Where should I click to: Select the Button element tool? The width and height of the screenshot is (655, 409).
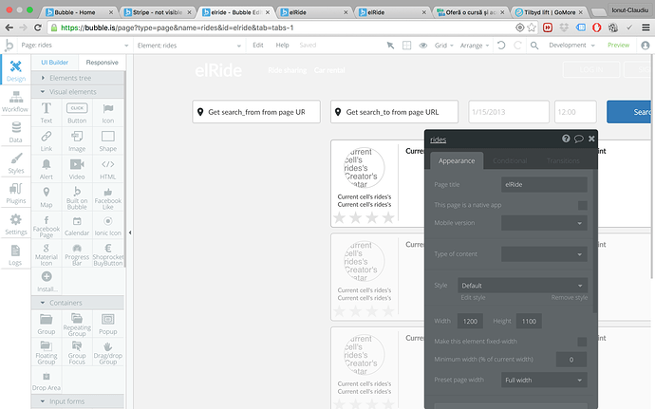pos(77,113)
